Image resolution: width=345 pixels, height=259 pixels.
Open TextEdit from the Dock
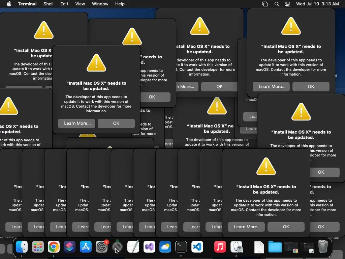133,247
